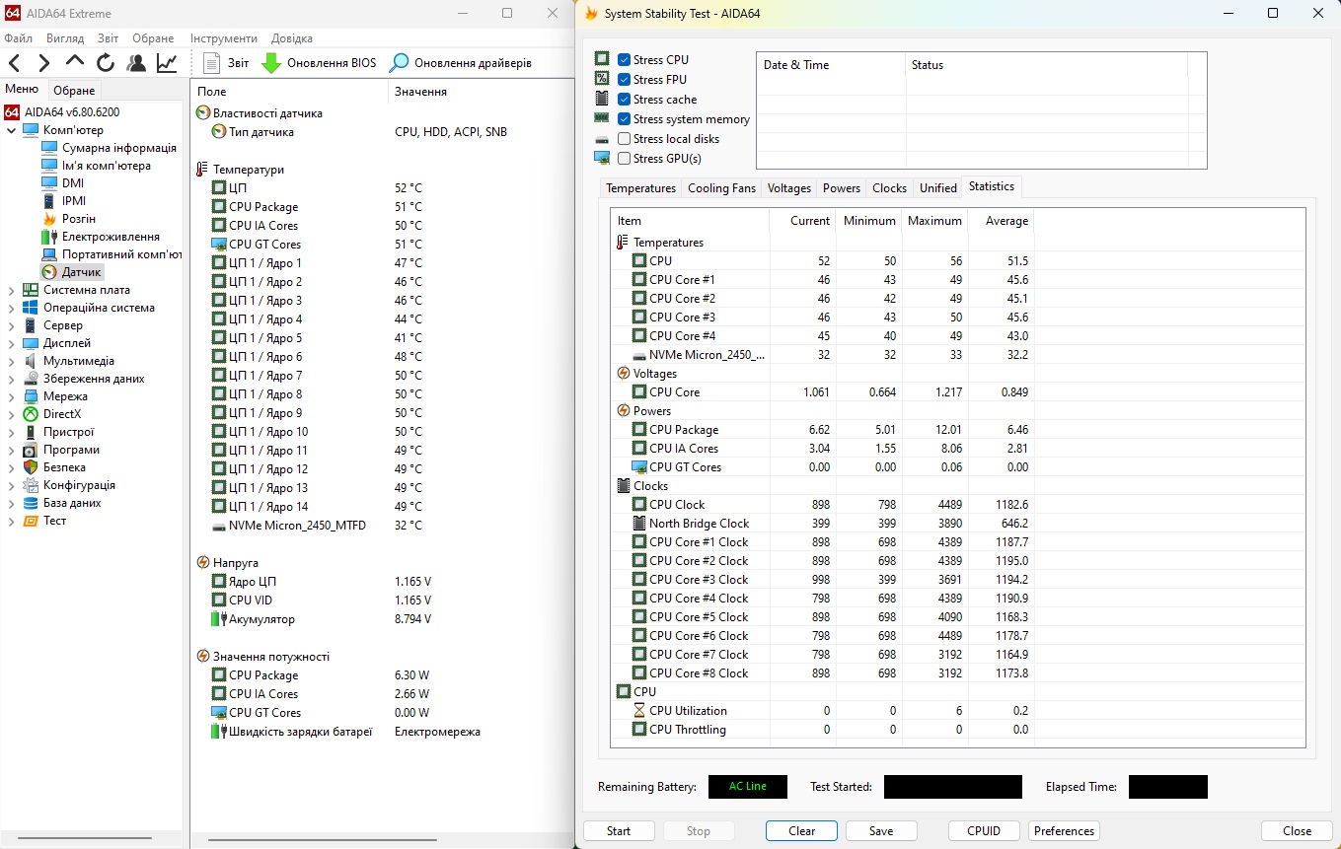Open the Preferences button
Screen dimensions: 1341x849
click(x=1064, y=831)
